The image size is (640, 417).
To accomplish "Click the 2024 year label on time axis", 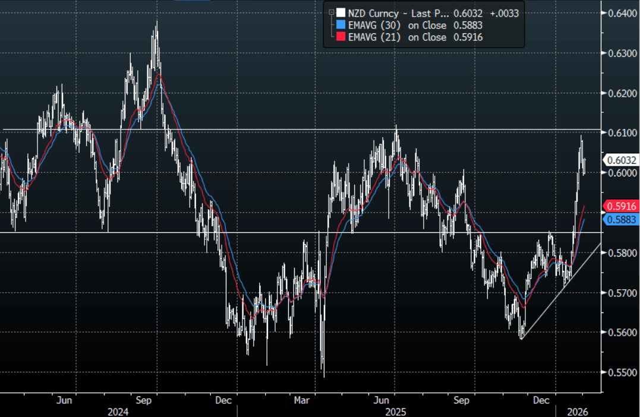I will 119,412.
